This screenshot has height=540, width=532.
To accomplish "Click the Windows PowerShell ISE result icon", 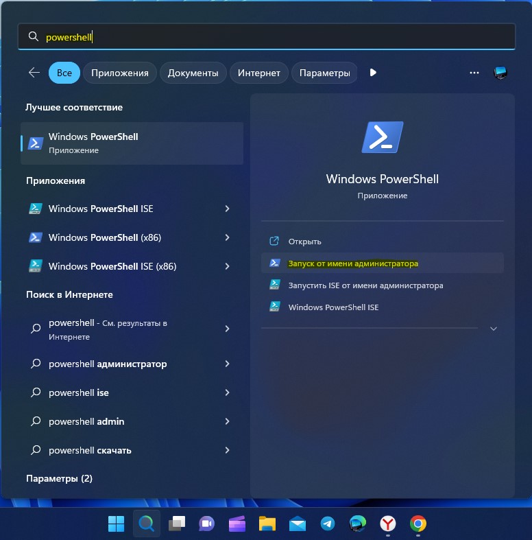I will [x=36, y=209].
